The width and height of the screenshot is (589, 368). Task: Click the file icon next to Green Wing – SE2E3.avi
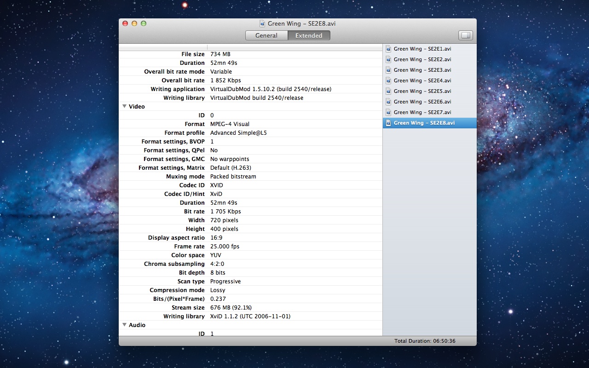[388, 69]
